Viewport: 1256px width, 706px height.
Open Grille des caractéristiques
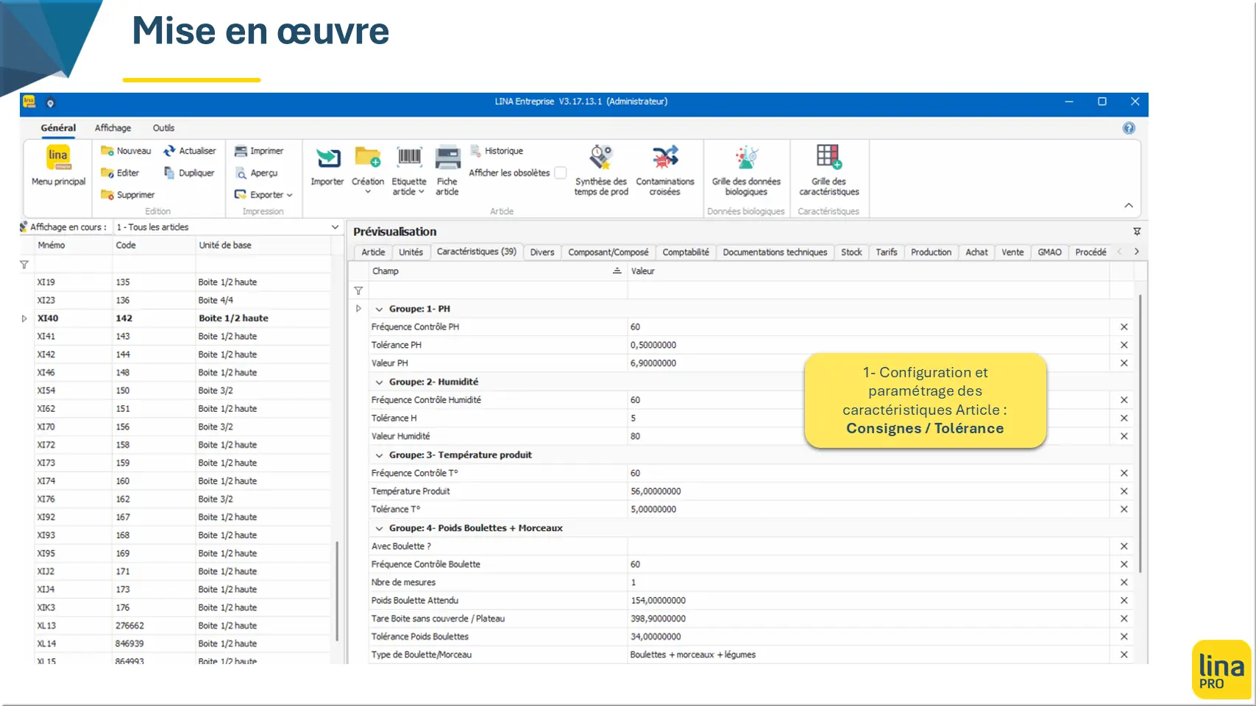click(x=829, y=171)
